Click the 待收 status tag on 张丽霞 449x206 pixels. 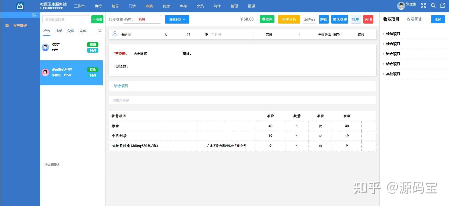pyautogui.click(x=93, y=70)
